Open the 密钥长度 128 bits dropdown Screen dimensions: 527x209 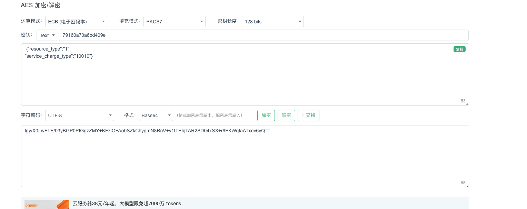(273, 21)
